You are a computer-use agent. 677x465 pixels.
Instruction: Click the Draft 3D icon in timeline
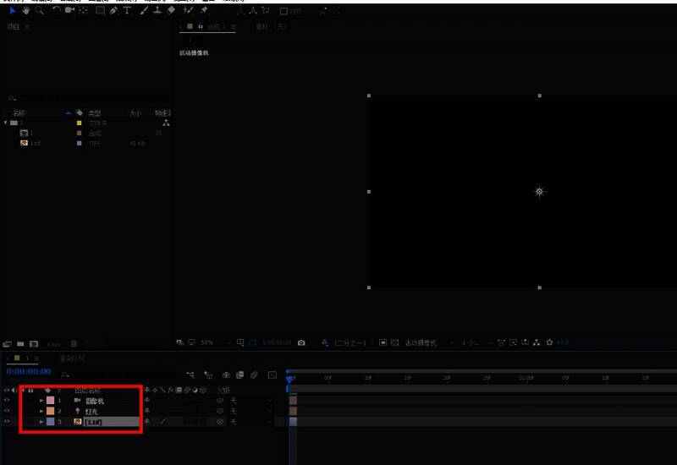coord(208,375)
